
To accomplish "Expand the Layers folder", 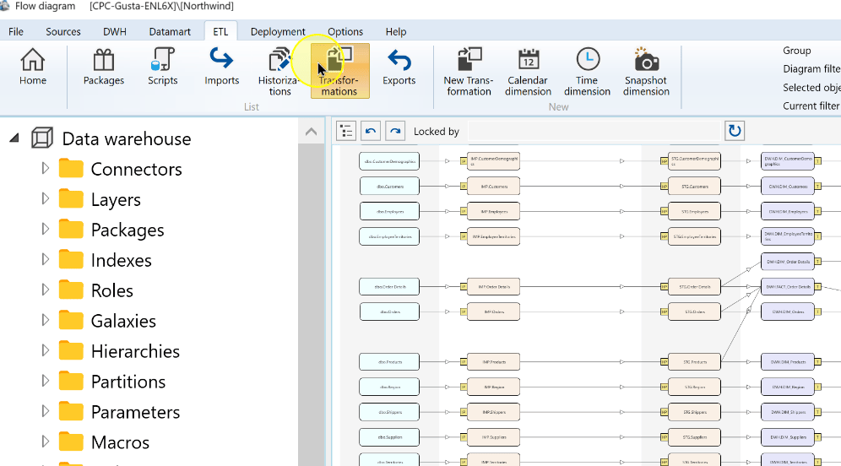I will (45, 199).
